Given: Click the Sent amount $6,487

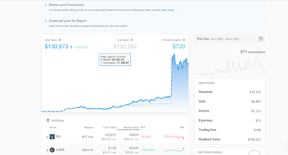Looking at the screenshot, I should (256, 102).
